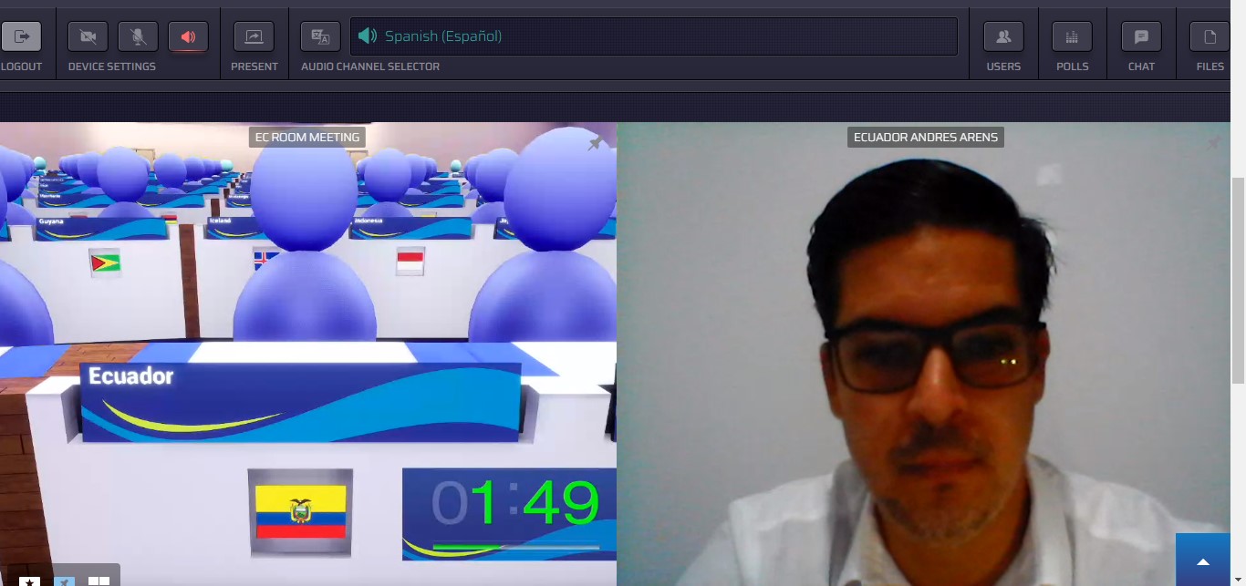Click the page vertical scrollbar
The image size is (1246, 586).
point(1238,280)
